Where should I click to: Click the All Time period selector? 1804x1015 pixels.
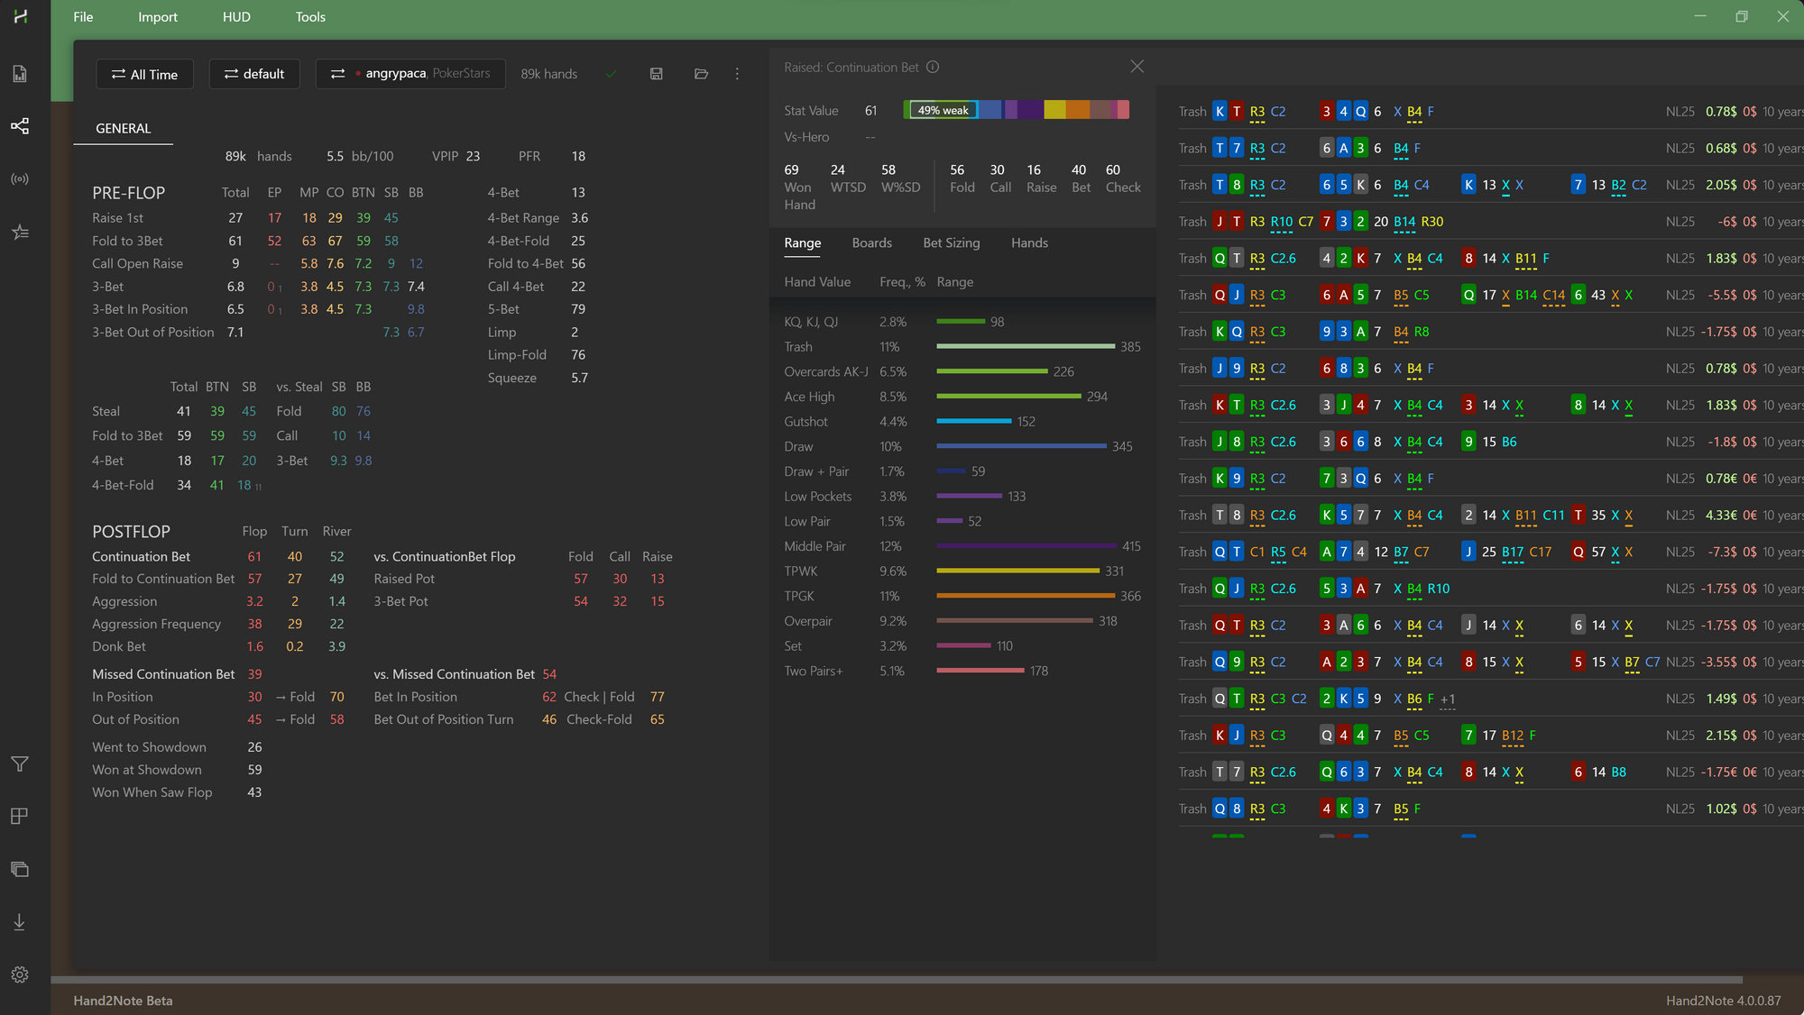pos(144,74)
